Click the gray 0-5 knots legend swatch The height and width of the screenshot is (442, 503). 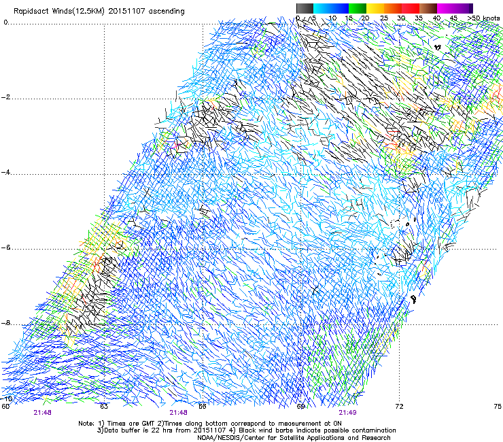point(305,8)
